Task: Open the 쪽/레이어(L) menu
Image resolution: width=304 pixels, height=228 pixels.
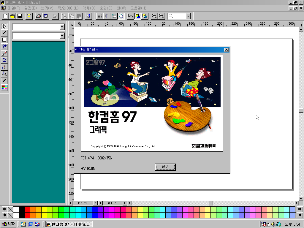Action: pyautogui.click(x=68, y=8)
